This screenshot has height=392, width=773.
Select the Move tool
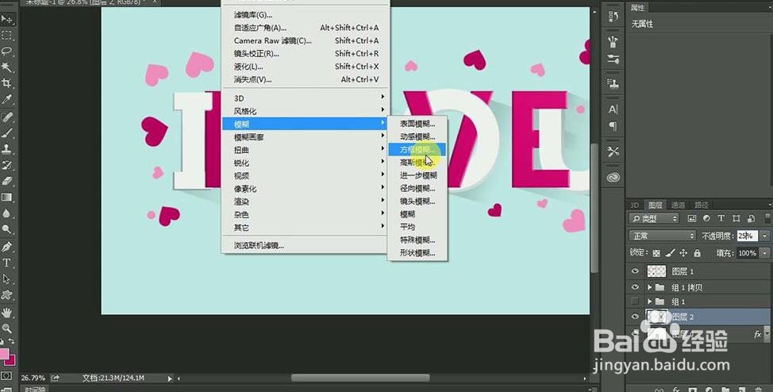[x=7, y=20]
